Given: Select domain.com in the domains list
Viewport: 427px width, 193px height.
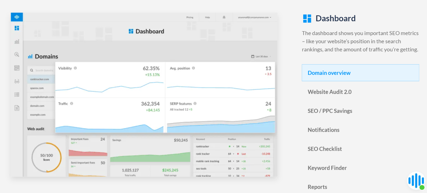Looking at the screenshot, I should [41, 106].
